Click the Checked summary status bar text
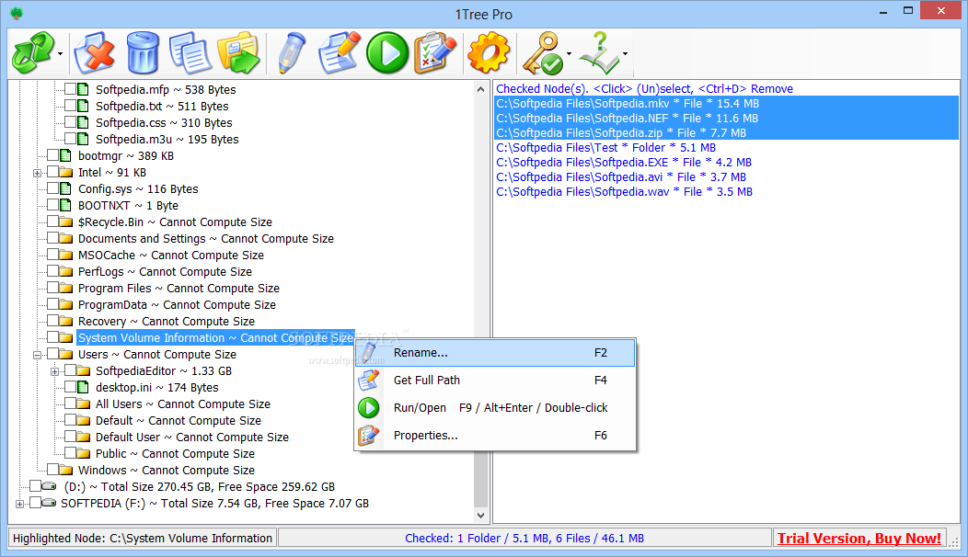This screenshot has width=968, height=557. pos(524,539)
